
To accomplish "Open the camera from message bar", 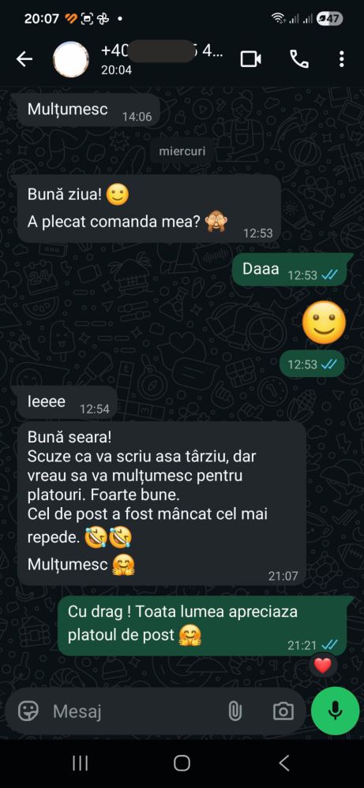I will click(x=283, y=711).
